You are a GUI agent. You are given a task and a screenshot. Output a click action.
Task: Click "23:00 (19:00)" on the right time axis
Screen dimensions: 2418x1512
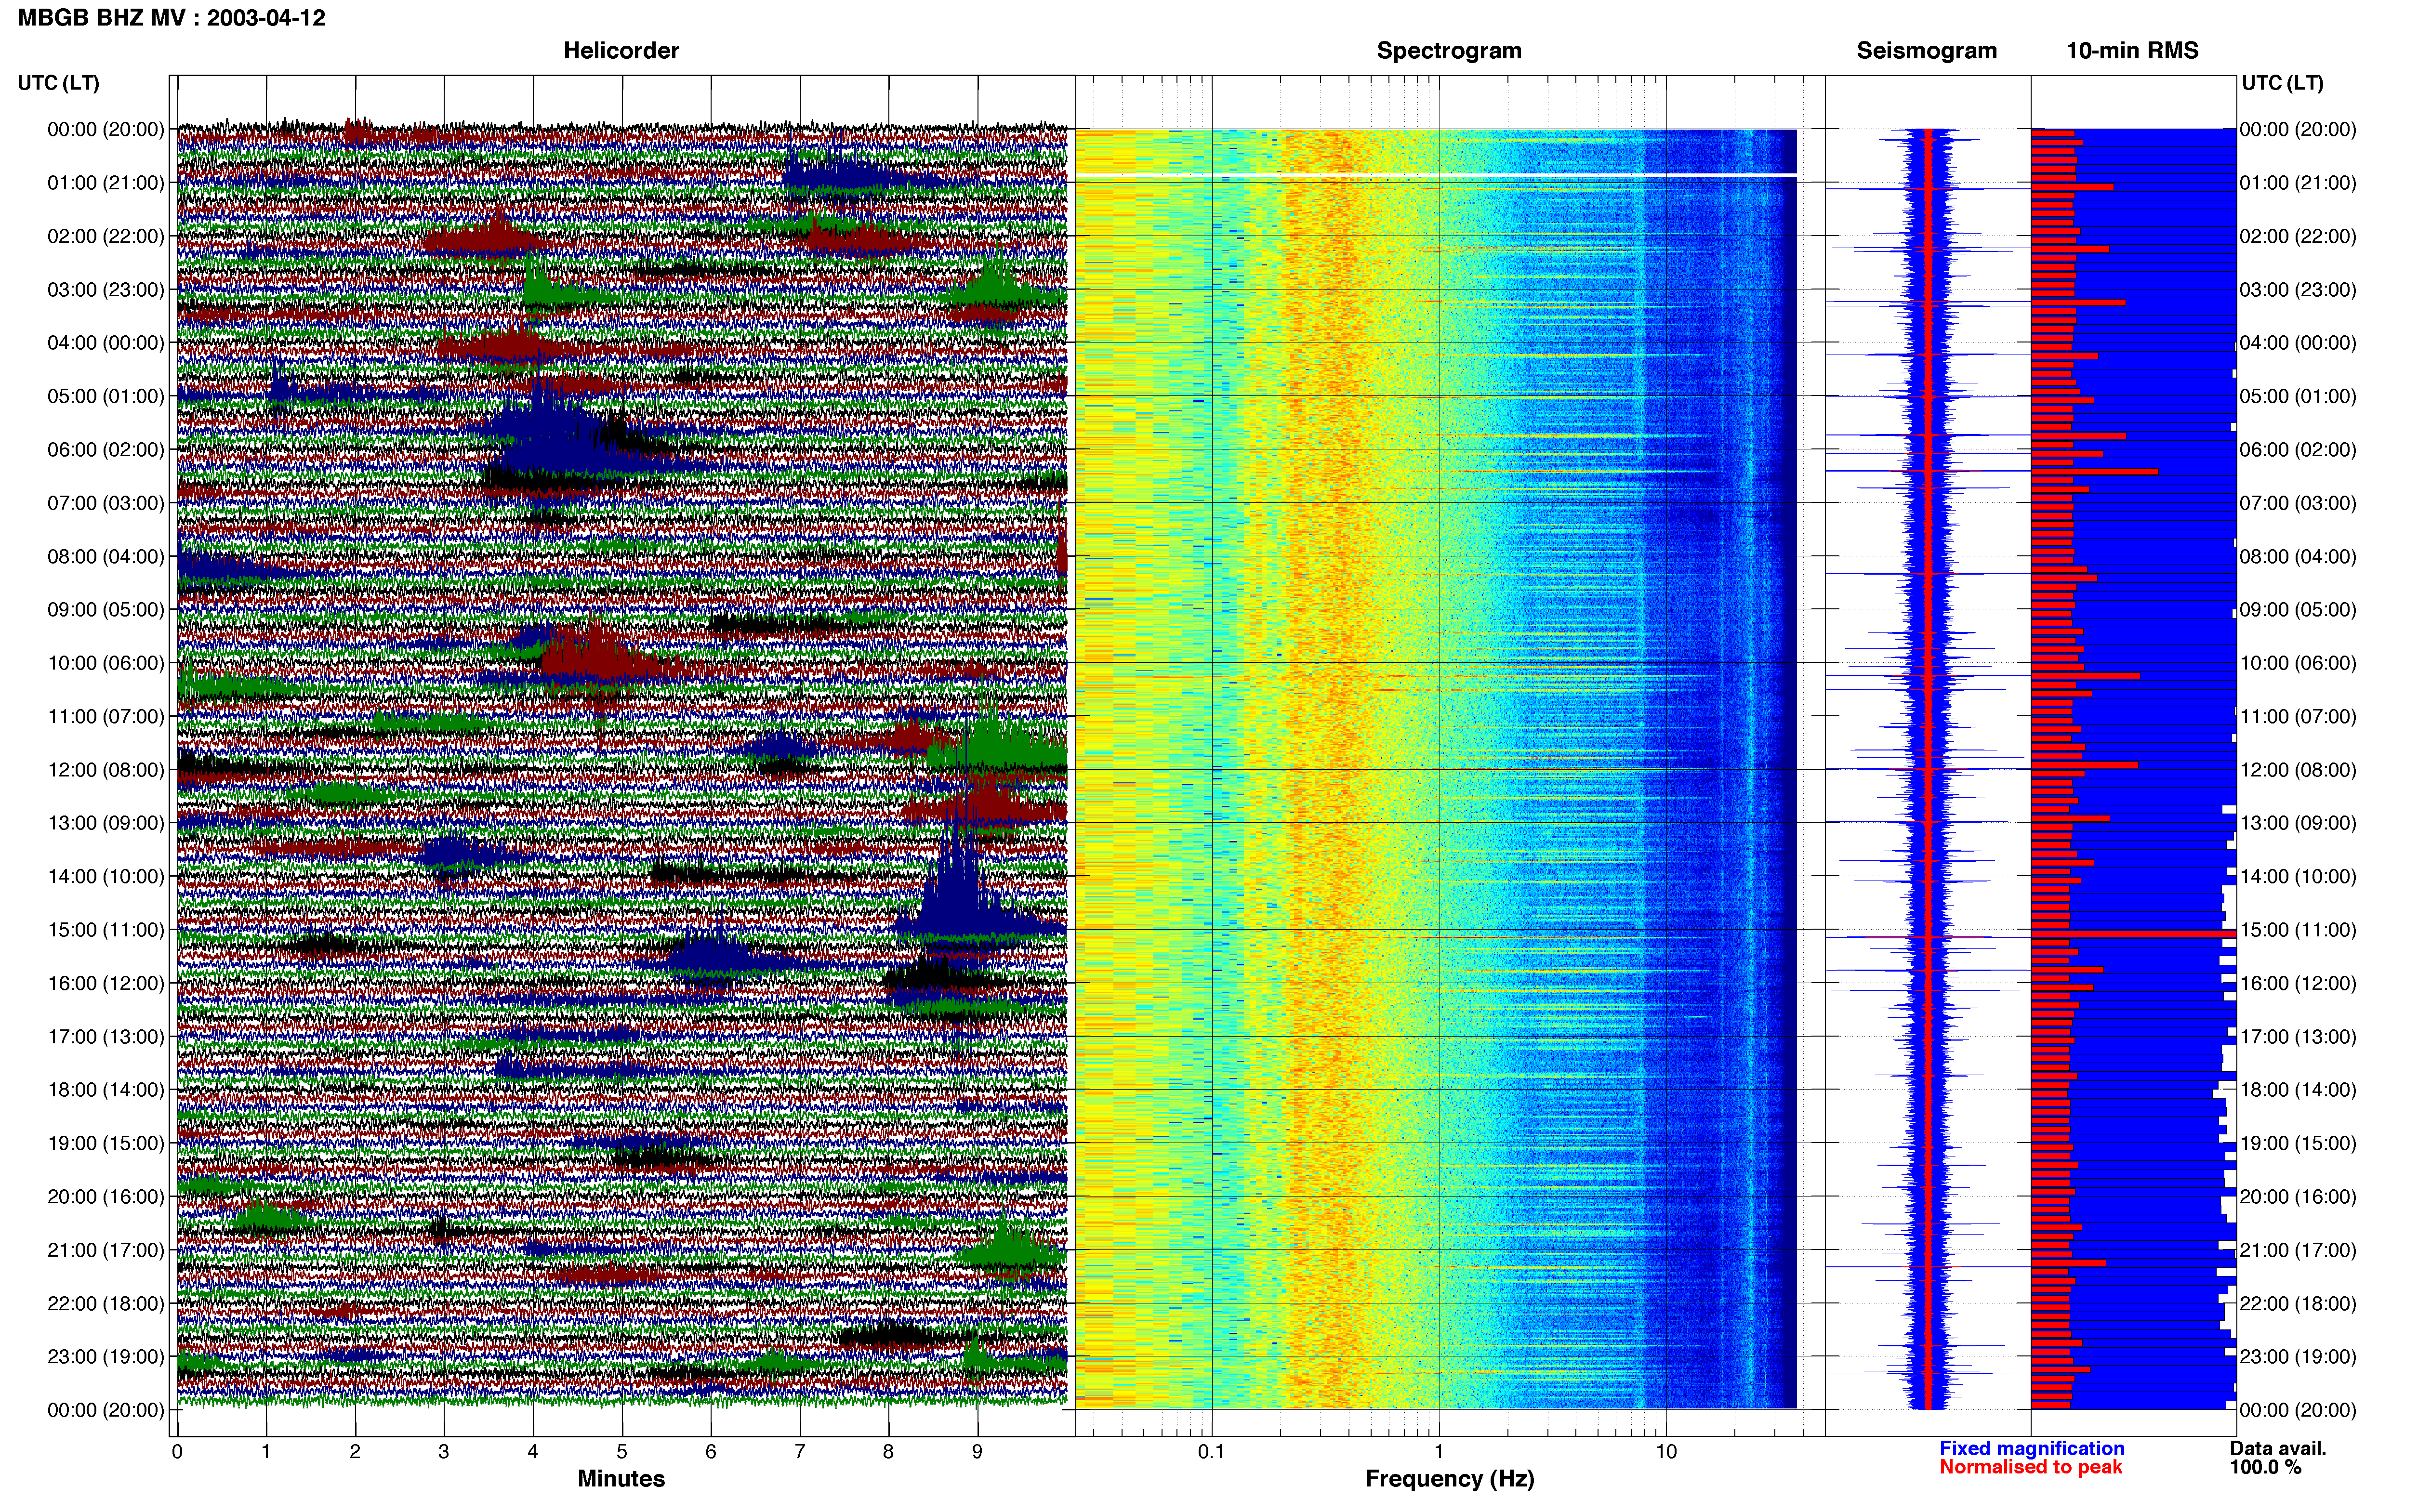pyautogui.click(x=2298, y=1357)
